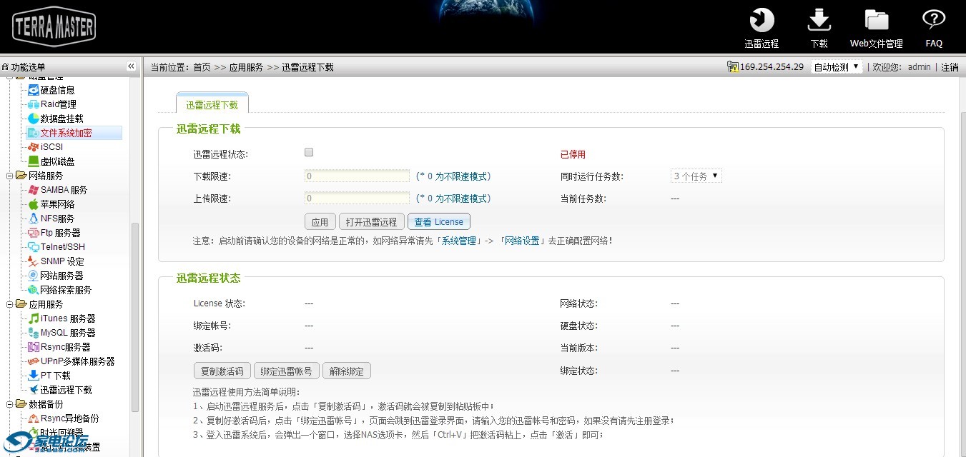
Task: Open Raid管理 in the sidebar
Action: [x=58, y=104]
